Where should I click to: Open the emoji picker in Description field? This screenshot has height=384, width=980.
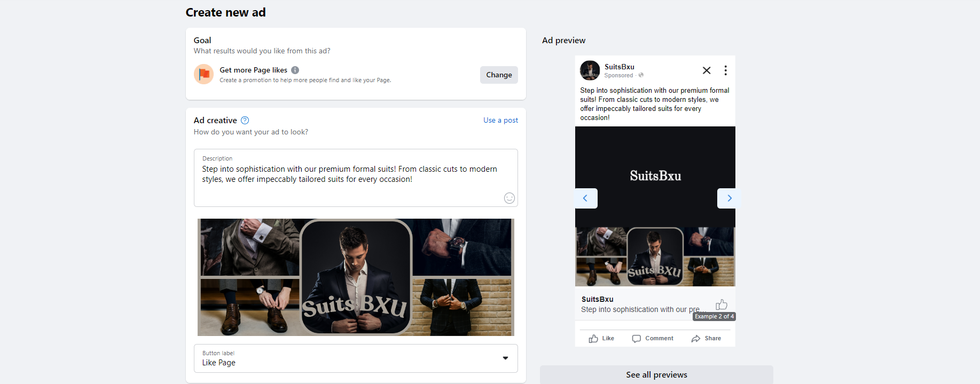coord(509,198)
